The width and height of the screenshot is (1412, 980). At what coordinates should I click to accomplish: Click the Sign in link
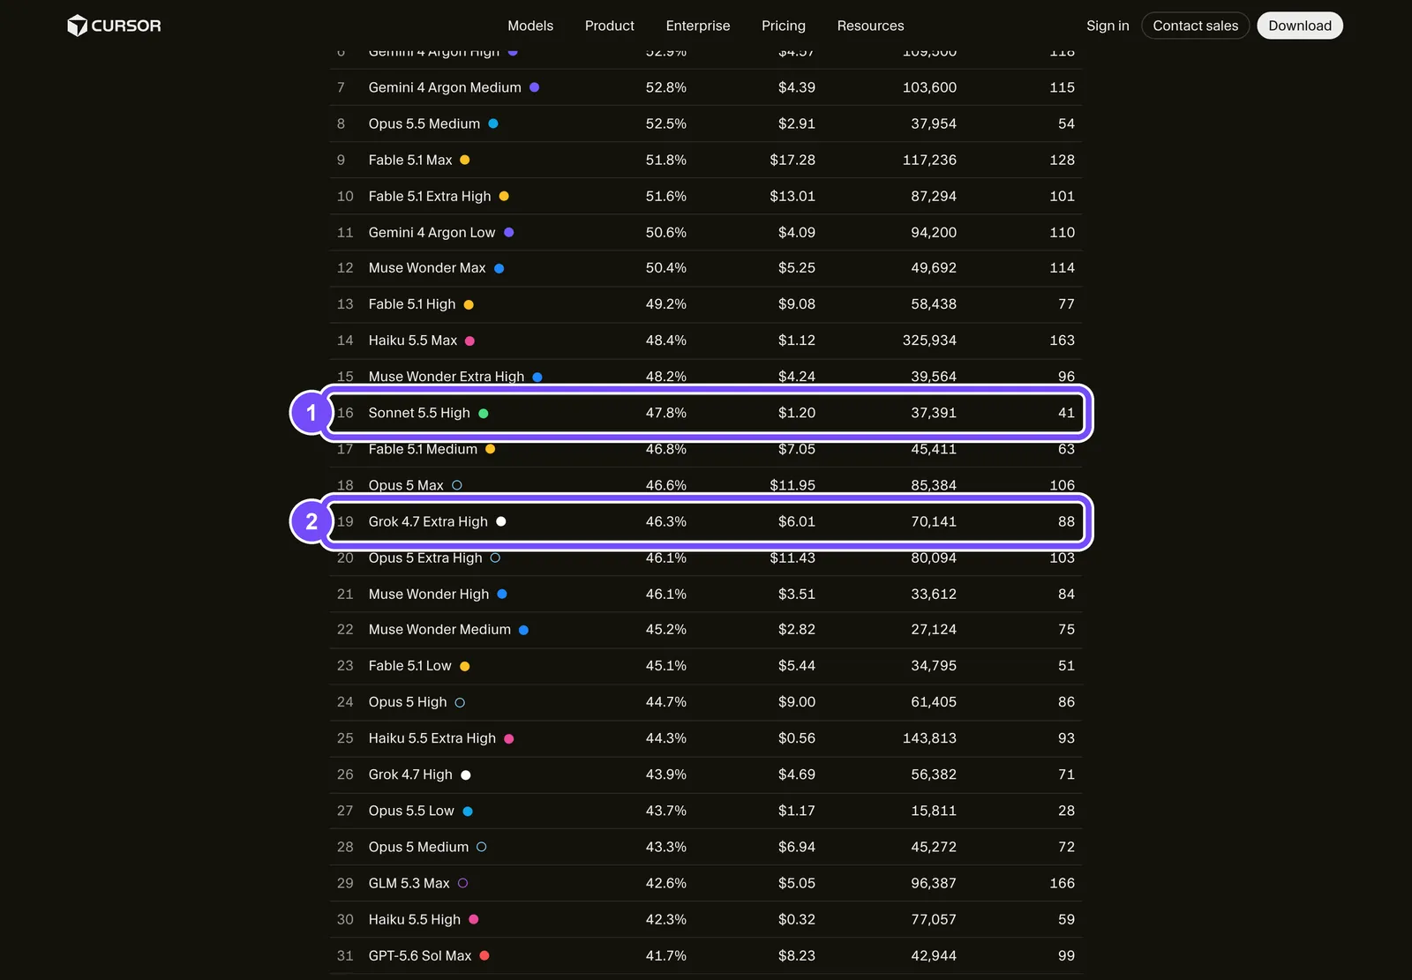[x=1108, y=26]
